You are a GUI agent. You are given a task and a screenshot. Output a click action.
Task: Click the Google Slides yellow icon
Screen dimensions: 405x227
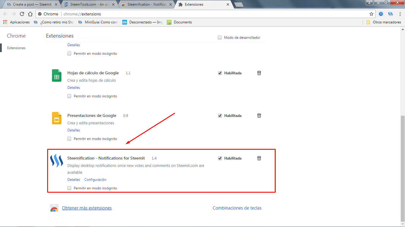(x=57, y=118)
